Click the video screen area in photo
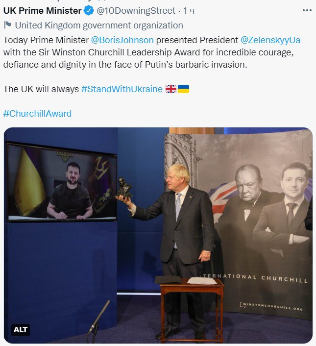The width and height of the screenshot is (316, 346). click(x=62, y=182)
